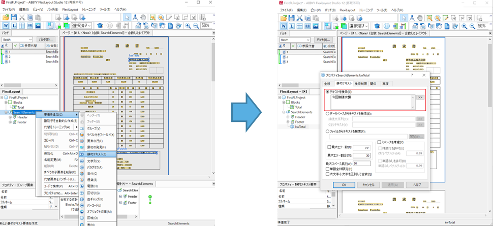The height and width of the screenshot is (226, 493).
Task: Click scrollbar of the search text area
Action: [413, 102]
